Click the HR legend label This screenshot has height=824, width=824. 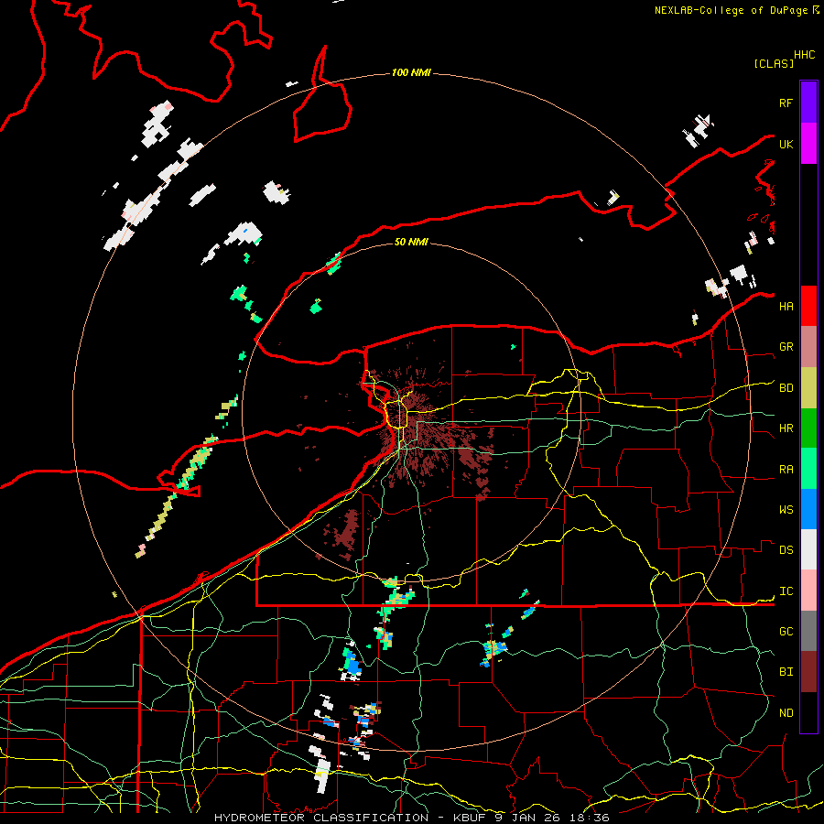[786, 428]
